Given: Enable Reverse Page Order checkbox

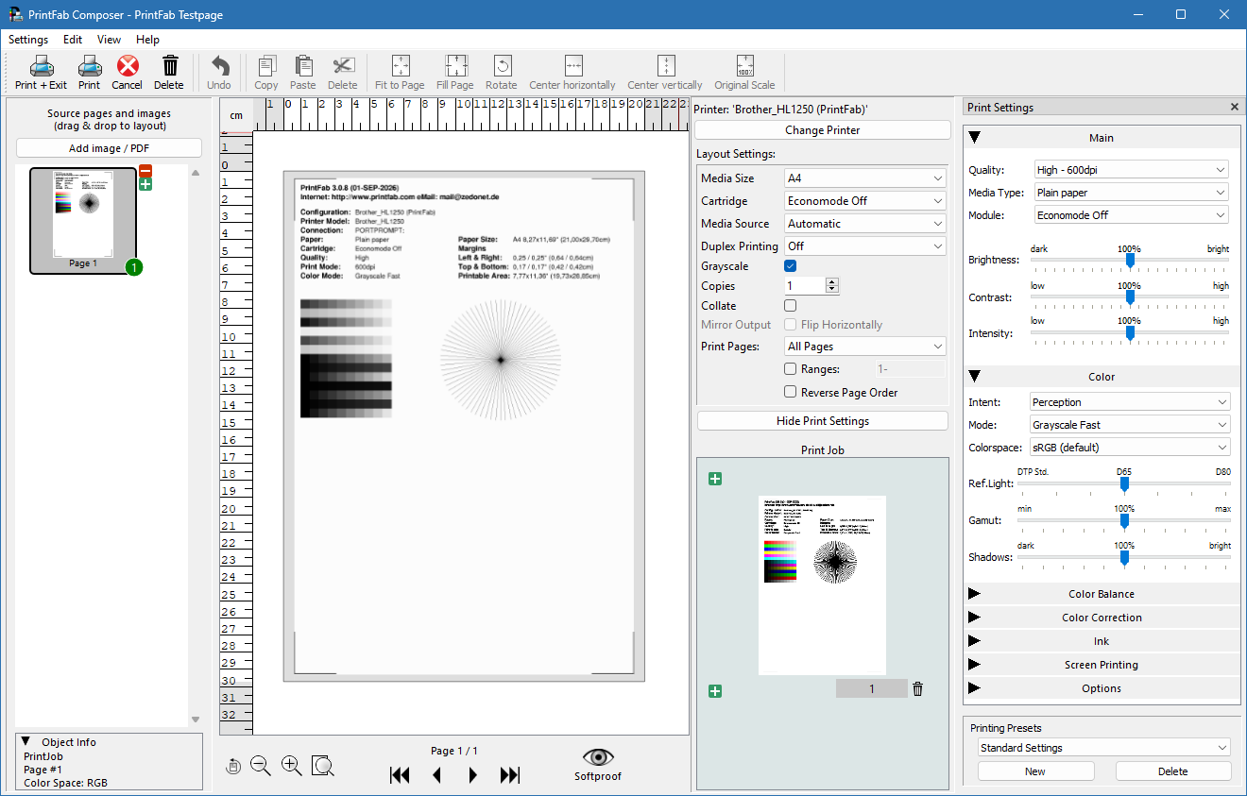Looking at the screenshot, I should point(791,392).
